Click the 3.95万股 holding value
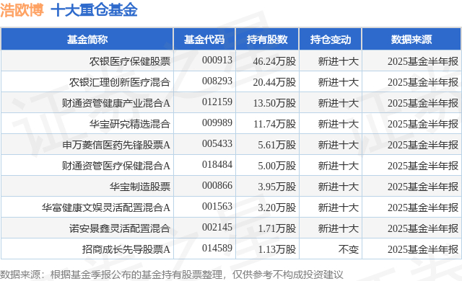Viewport: 462px width, 281px height. click(277, 187)
